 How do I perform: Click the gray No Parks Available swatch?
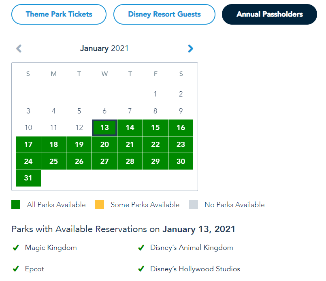pos(194,205)
